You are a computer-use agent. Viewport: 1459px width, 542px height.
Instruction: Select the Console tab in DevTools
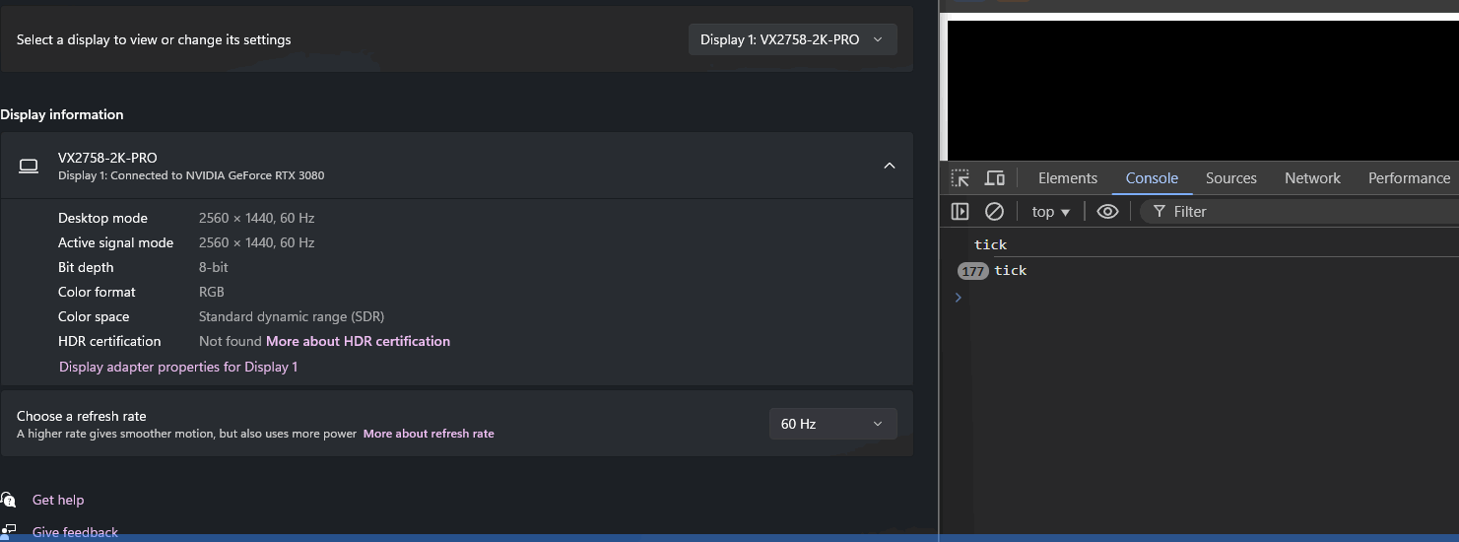(x=1152, y=178)
